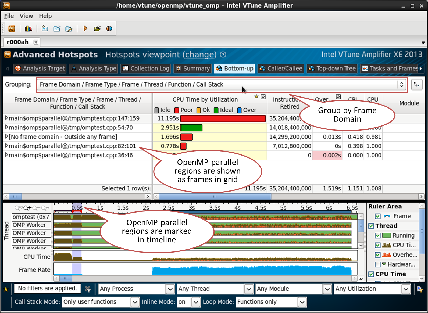Open the Grouping combo box
428x313 pixels.
coord(221,85)
